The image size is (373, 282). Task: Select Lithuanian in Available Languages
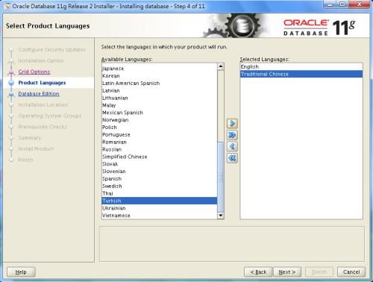pos(160,98)
